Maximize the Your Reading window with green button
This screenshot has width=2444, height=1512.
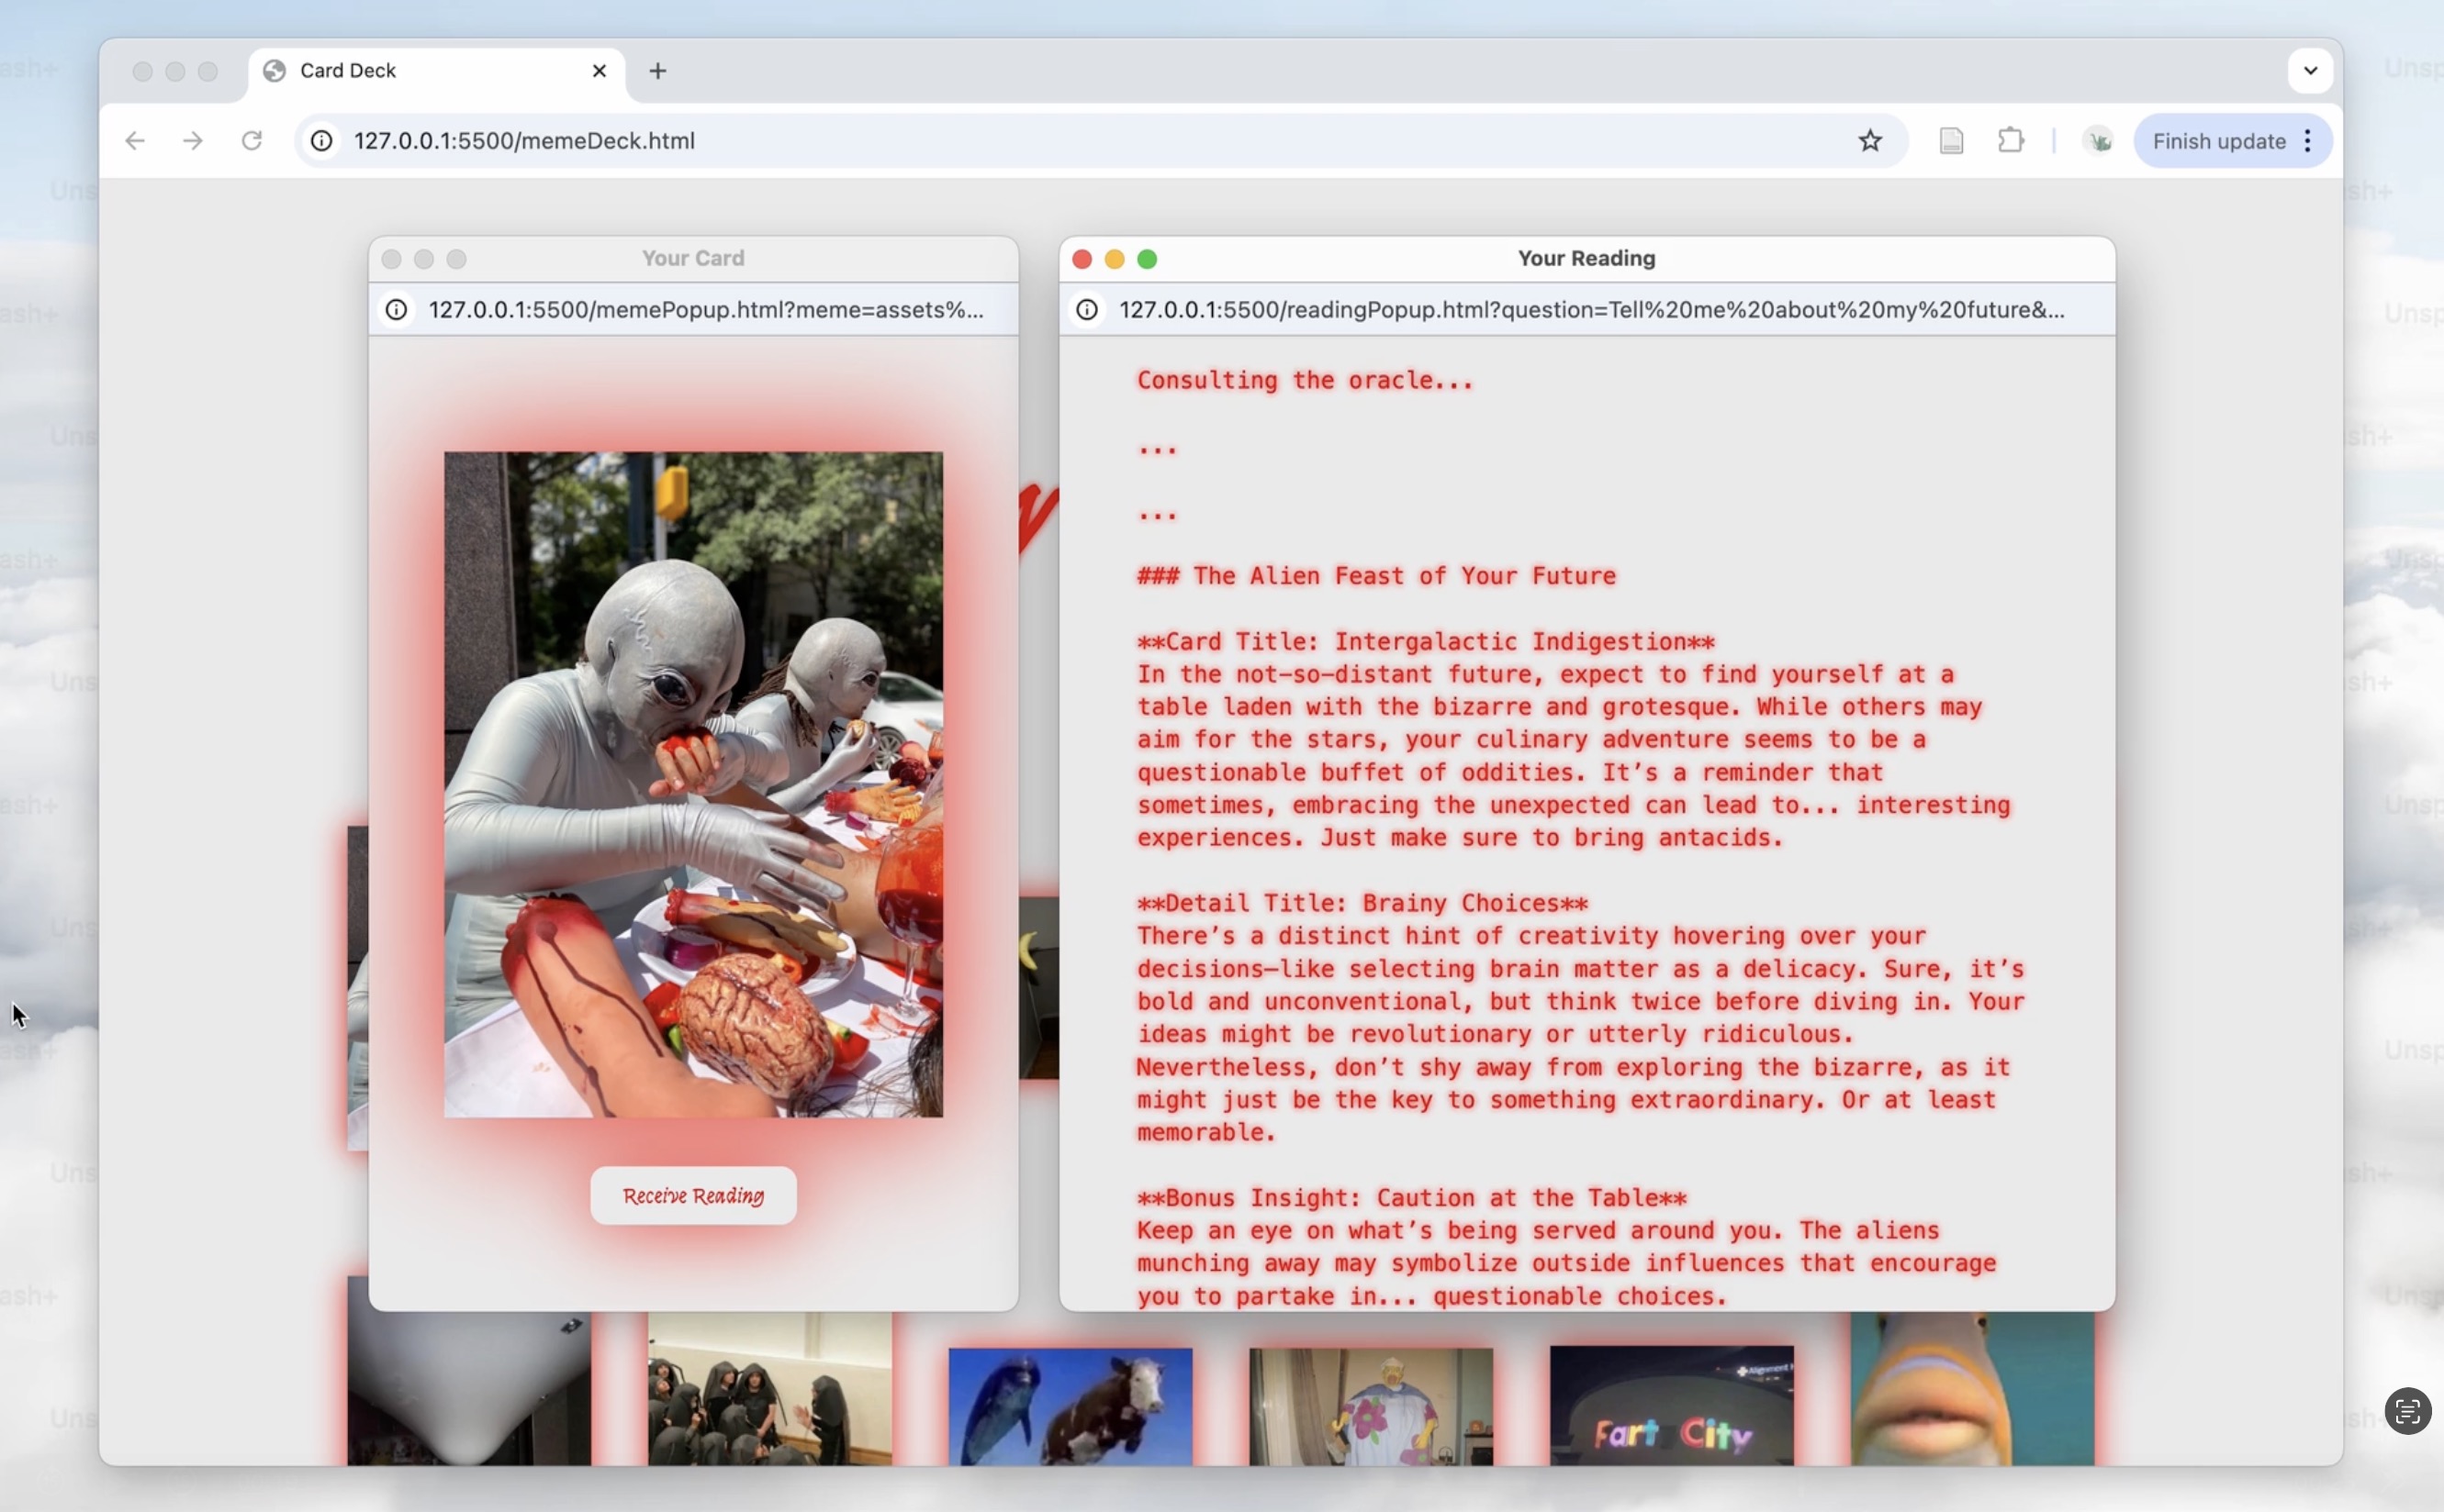pos(1148,260)
